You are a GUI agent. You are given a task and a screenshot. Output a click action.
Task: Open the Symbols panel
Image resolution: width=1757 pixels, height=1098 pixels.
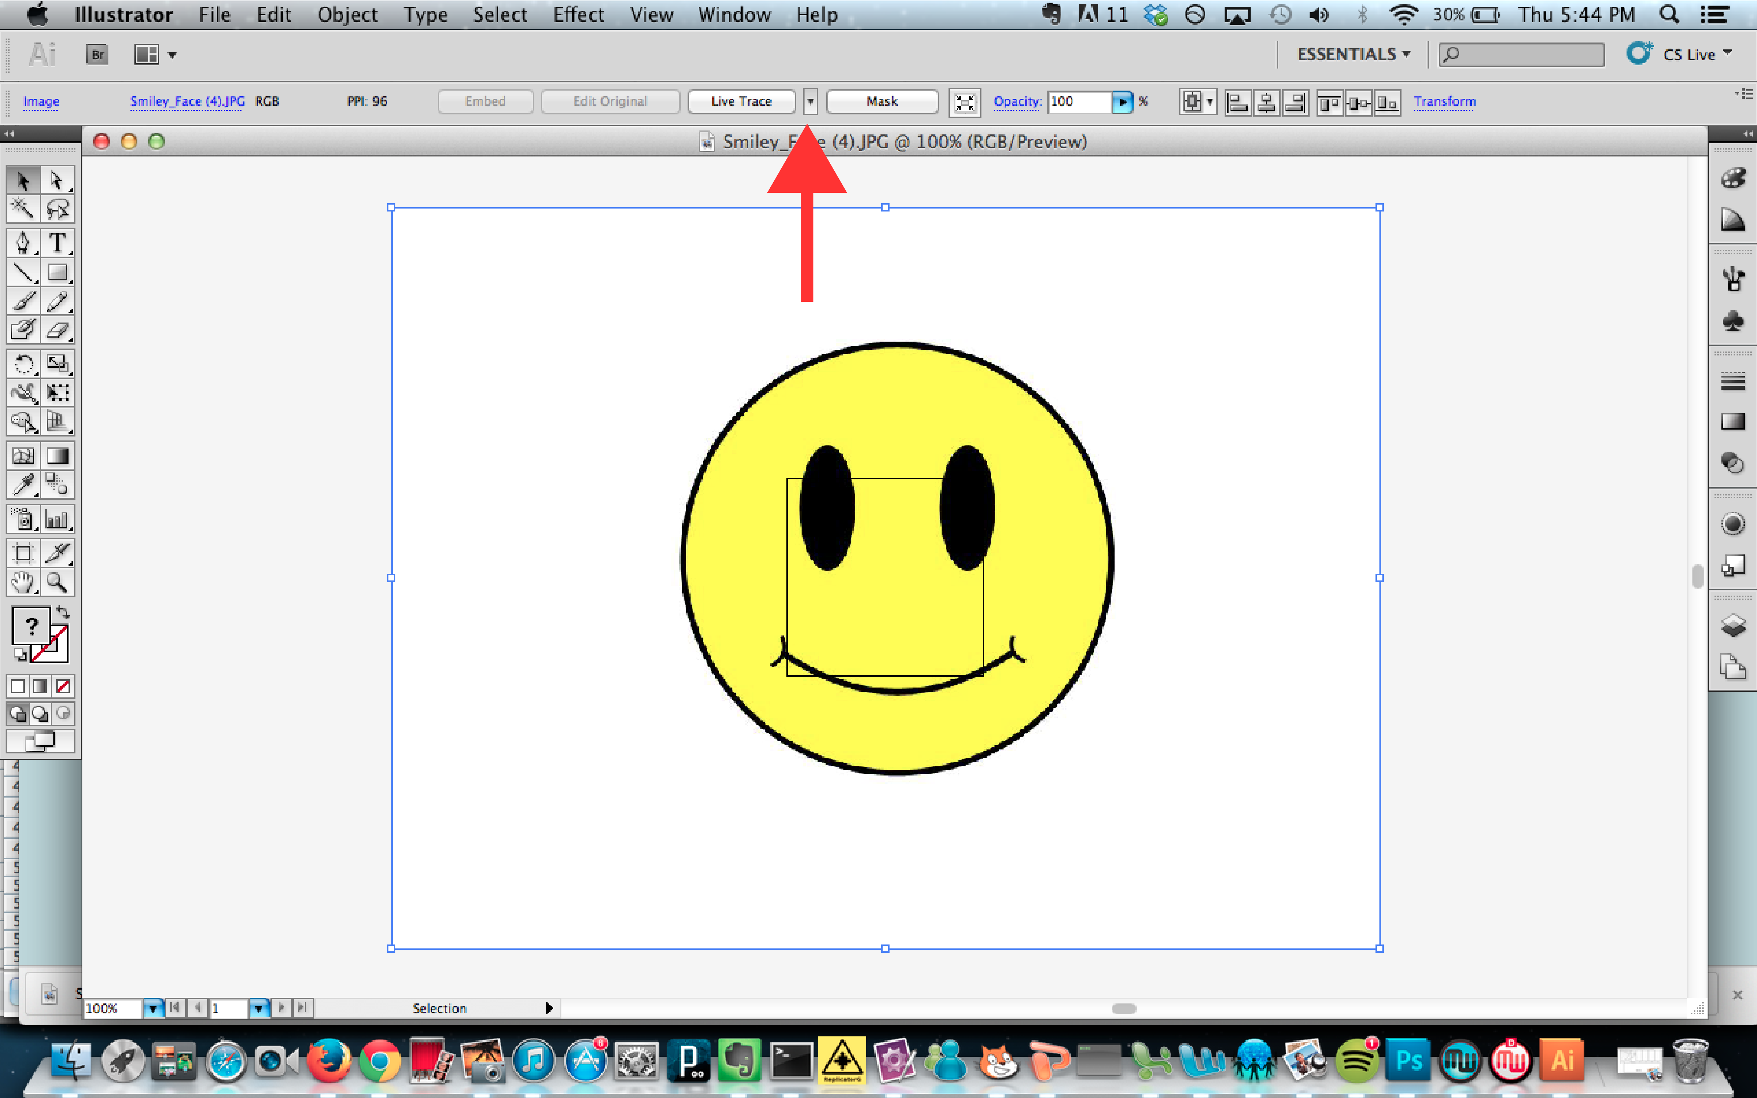pos(1734,322)
